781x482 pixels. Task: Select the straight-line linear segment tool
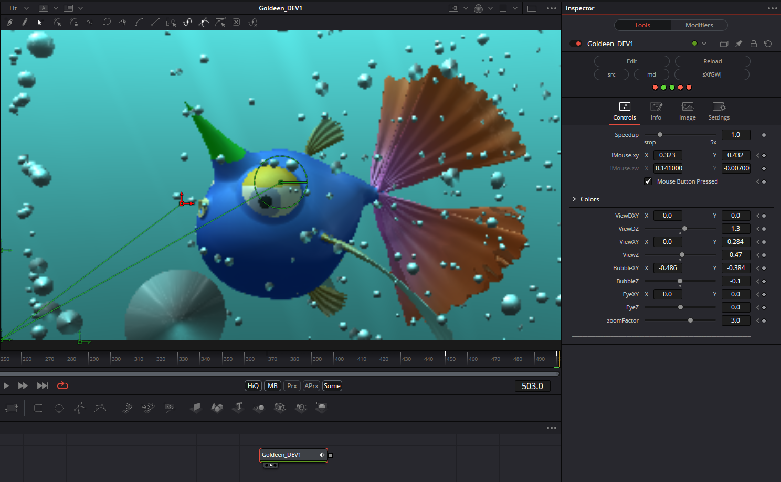point(155,22)
